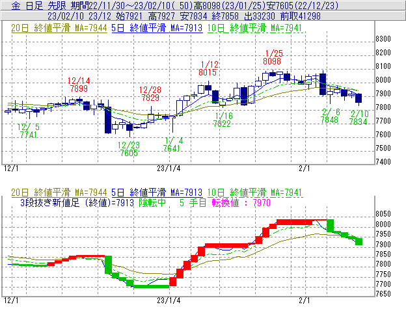Viewport: 406px width, 309px height.
Task: Click the 1/16 7822 low label
Action: point(223,120)
